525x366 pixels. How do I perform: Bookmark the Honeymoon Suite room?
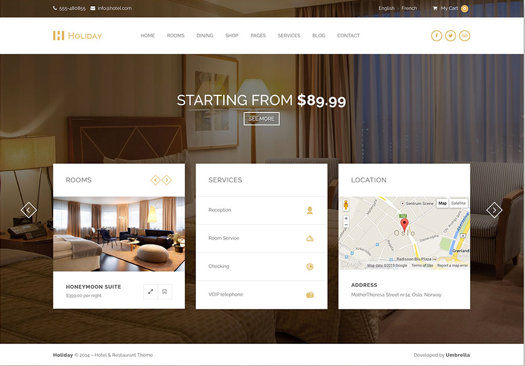tap(164, 291)
